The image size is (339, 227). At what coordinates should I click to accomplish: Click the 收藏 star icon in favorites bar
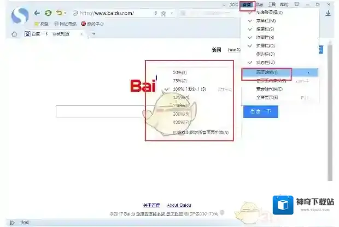37,23
